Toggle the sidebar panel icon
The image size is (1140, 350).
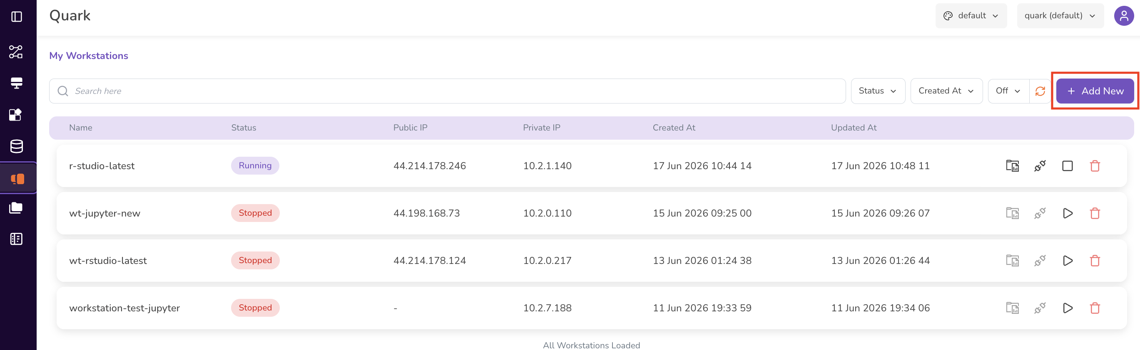[x=16, y=17]
